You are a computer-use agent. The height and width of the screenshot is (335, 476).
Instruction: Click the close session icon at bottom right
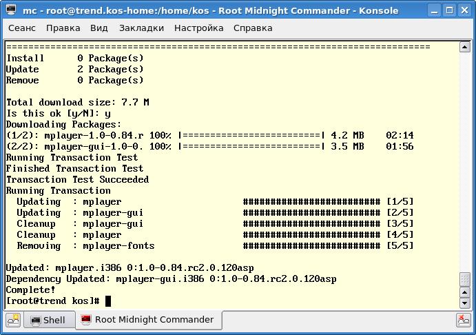click(x=464, y=320)
